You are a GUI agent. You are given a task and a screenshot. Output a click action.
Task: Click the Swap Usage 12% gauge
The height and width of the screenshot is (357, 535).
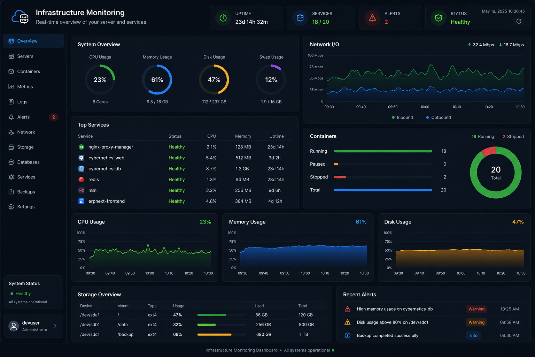coord(271,79)
